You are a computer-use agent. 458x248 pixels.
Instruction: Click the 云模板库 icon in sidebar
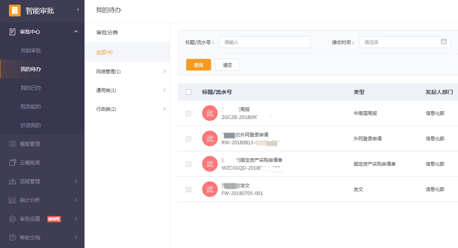pos(12,163)
